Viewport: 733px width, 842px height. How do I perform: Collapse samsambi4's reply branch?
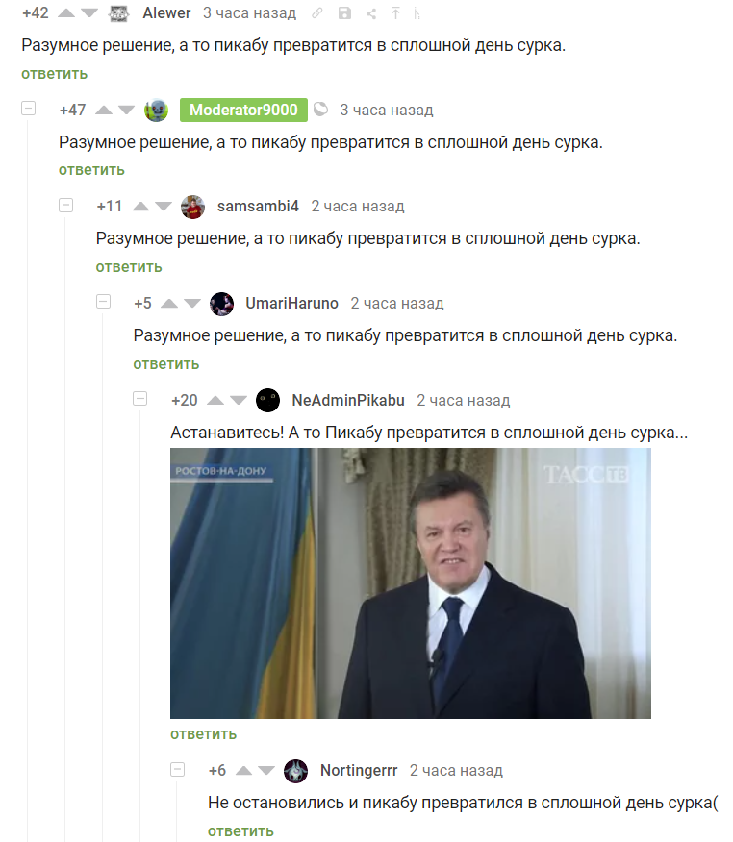[65, 205]
